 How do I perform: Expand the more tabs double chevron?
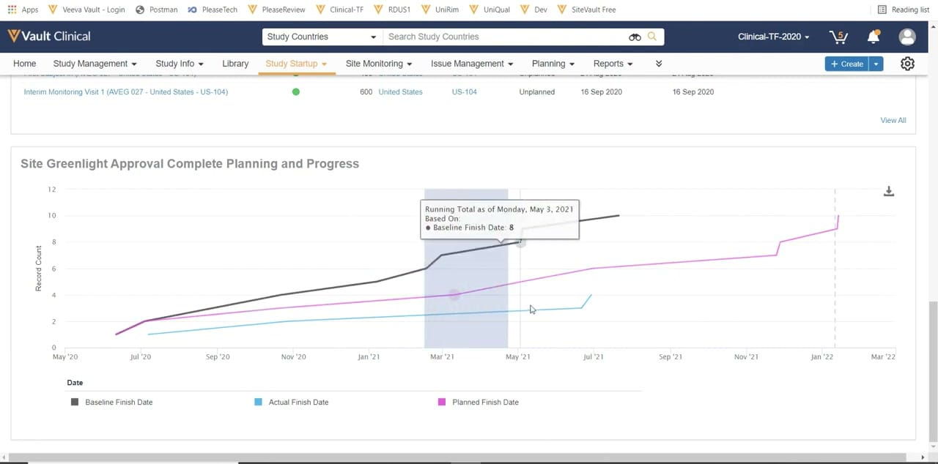coord(659,64)
